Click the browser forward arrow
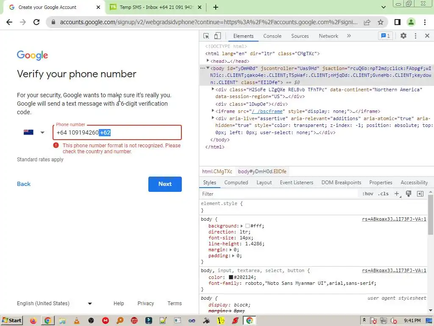Screen dimensions: 434x326 23,22
